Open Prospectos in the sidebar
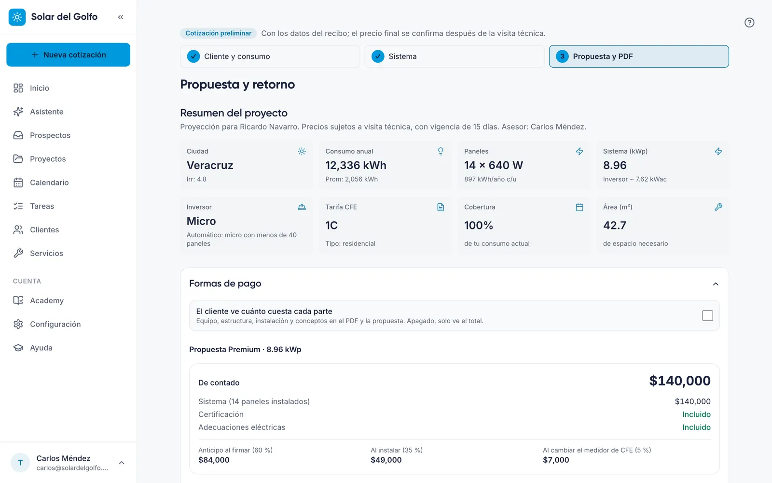Image resolution: width=772 pixels, height=483 pixels. (x=69, y=135)
